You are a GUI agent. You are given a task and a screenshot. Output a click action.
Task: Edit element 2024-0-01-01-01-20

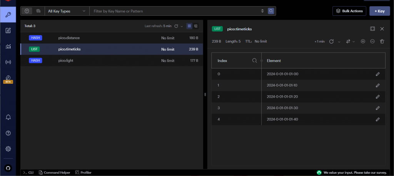(x=377, y=97)
